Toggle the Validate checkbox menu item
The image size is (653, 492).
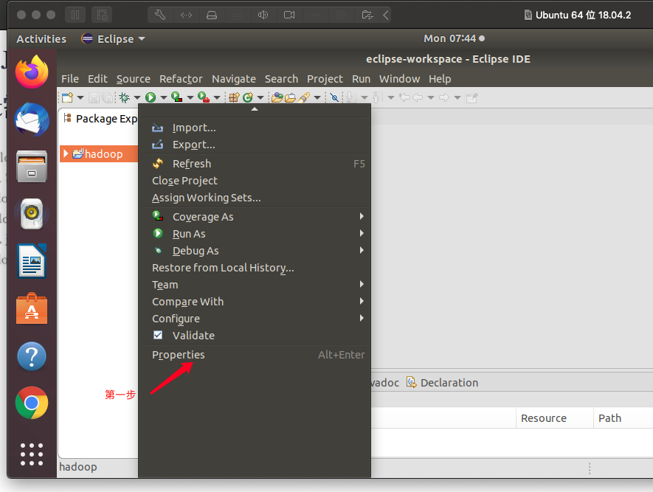[x=255, y=336]
